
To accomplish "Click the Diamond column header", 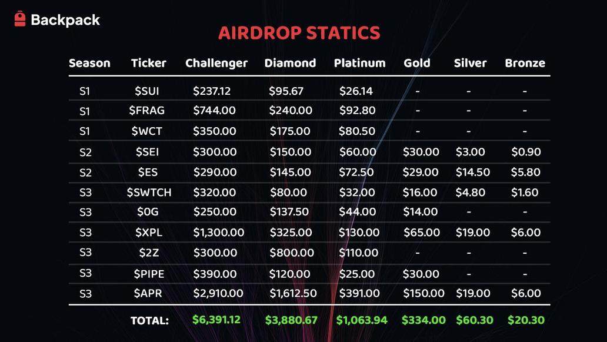I will click(290, 63).
